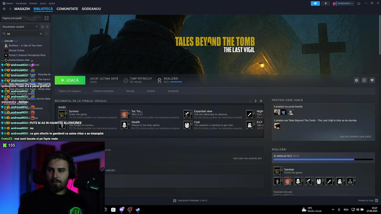
Task: Open the notifications bell
Action: (326, 3)
